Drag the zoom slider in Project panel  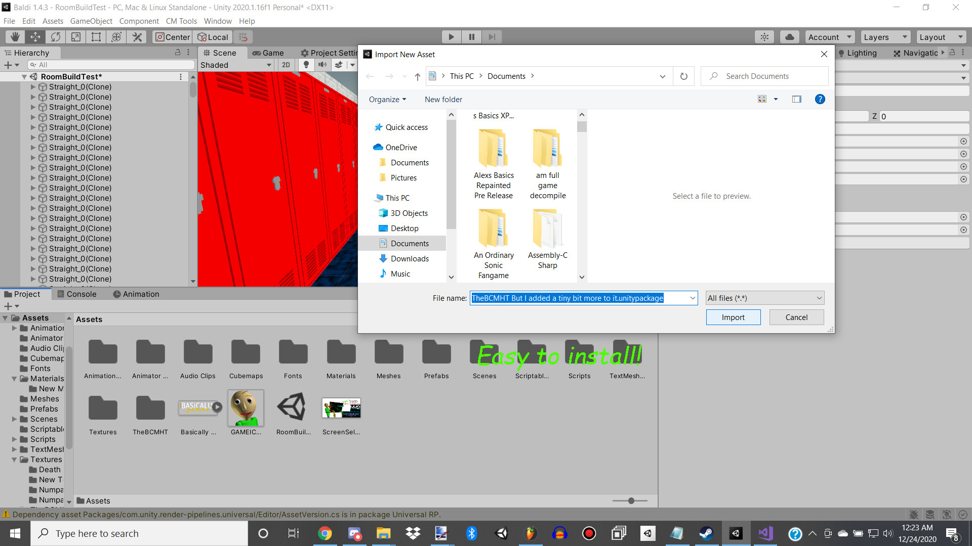point(630,500)
